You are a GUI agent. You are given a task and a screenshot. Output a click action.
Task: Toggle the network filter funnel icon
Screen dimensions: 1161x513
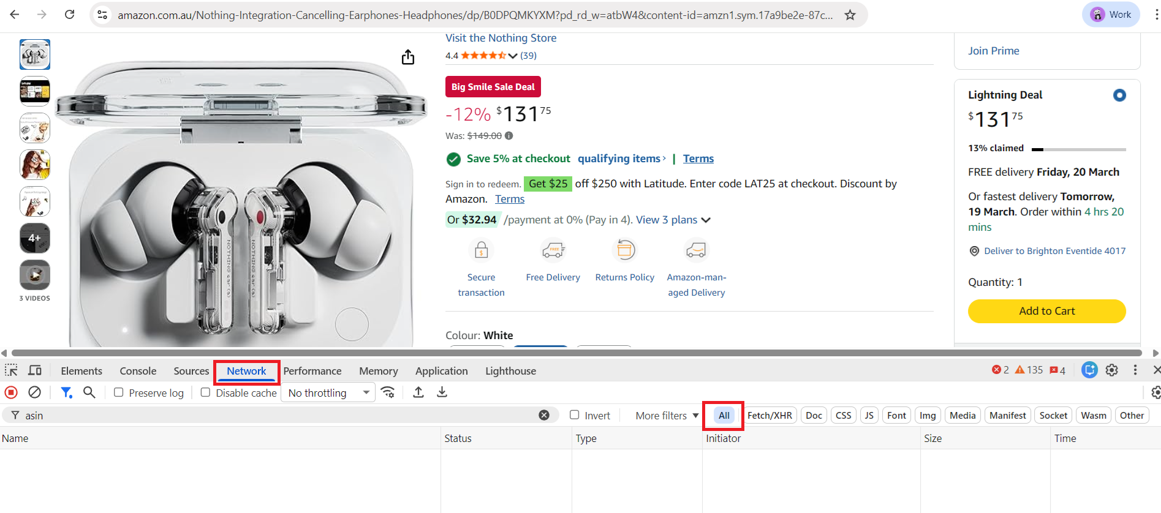coord(66,392)
